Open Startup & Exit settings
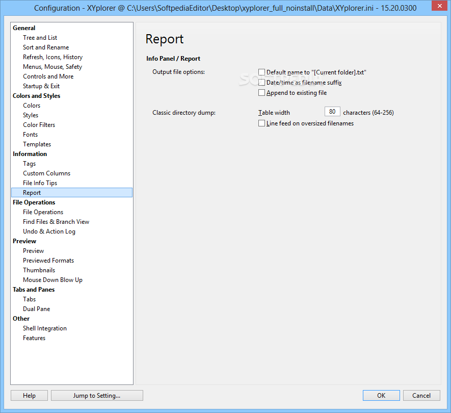This screenshot has width=451, height=413. click(x=41, y=86)
